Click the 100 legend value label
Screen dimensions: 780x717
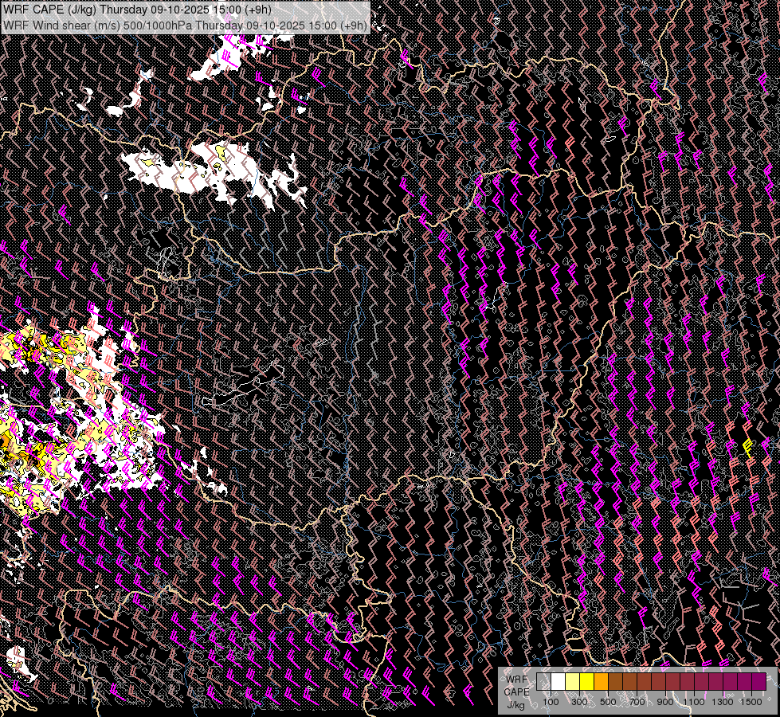[551, 702]
